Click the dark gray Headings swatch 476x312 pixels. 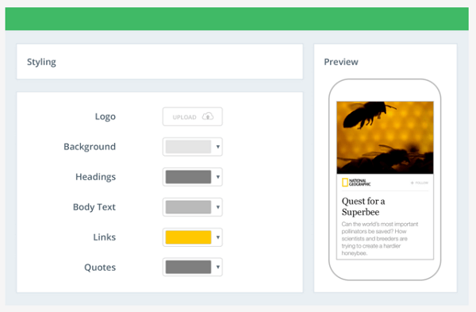tap(188, 177)
